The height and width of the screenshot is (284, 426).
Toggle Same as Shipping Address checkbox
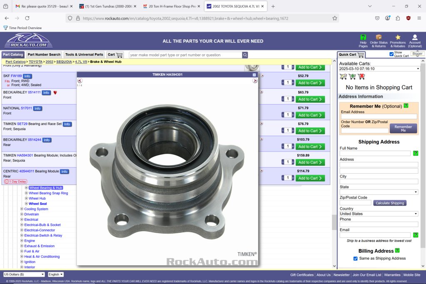(x=355, y=259)
